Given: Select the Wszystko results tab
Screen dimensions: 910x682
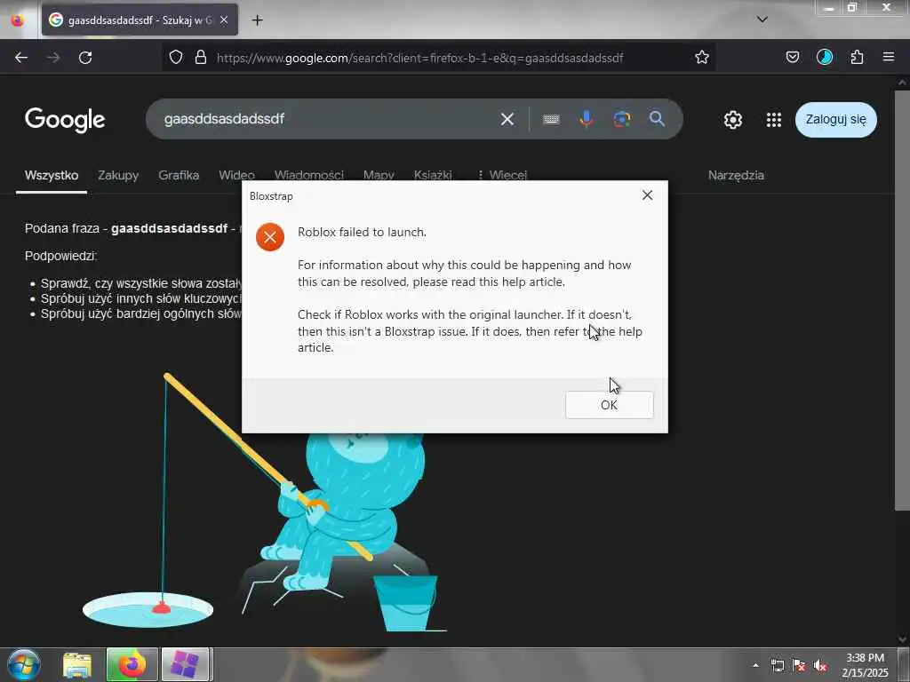Looking at the screenshot, I should pyautogui.click(x=52, y=175).
